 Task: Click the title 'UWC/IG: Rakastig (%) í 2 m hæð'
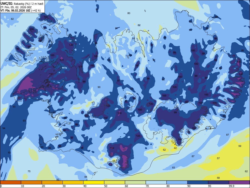click(22, 4)
